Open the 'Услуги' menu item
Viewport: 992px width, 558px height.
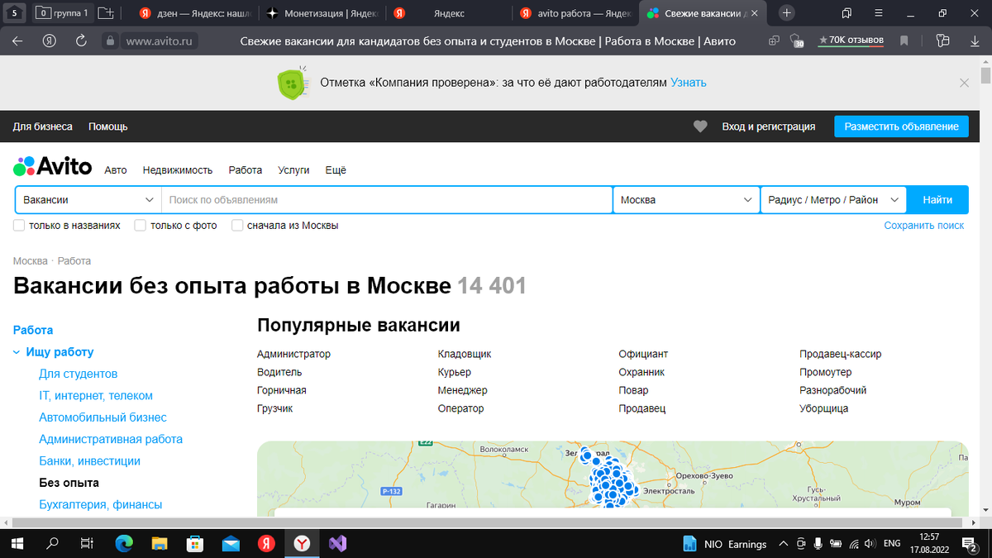(293, 170)
